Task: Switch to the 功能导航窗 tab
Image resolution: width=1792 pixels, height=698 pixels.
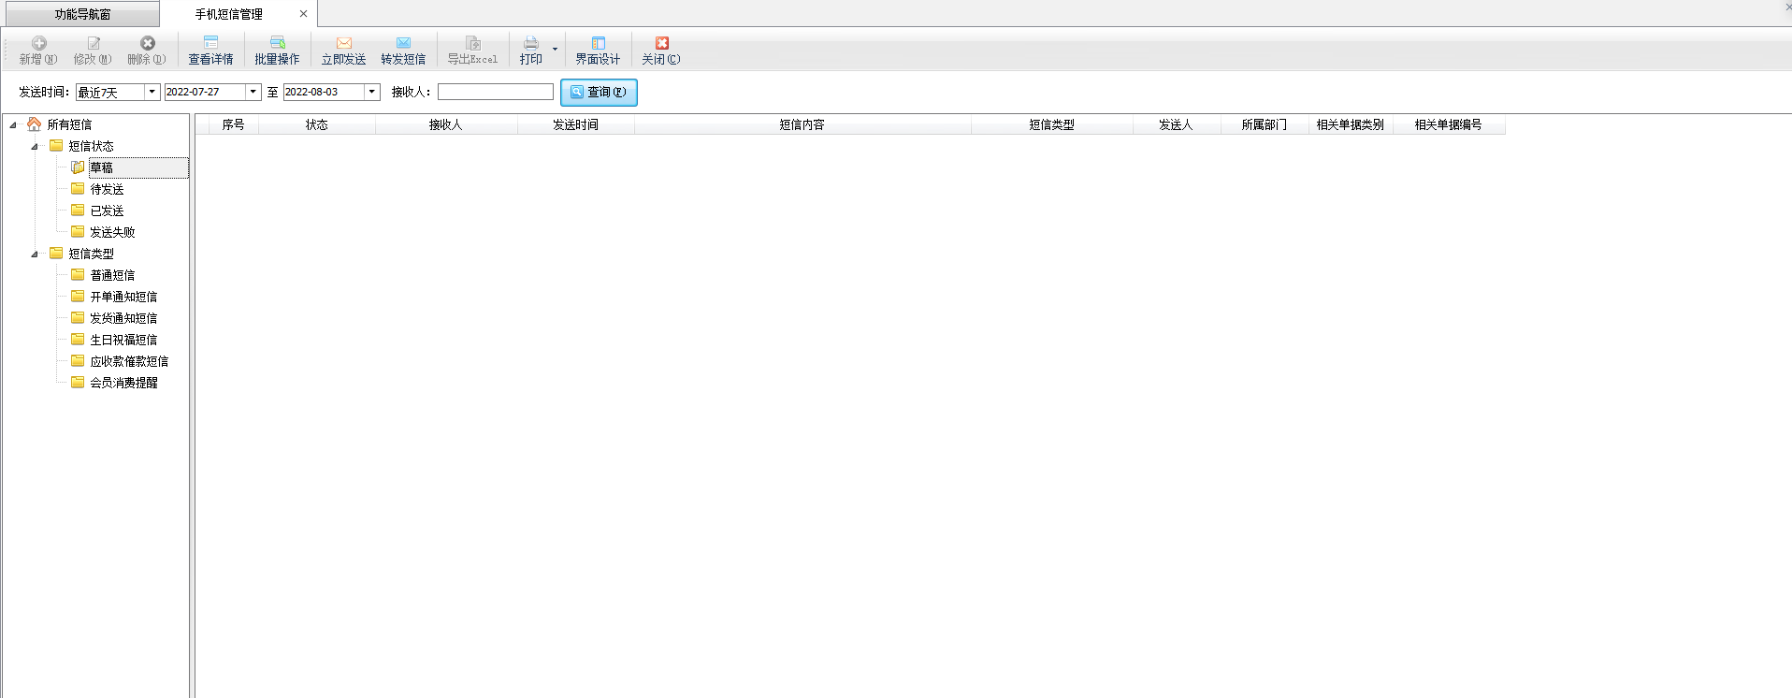Action: pyautogui.click(x=82, y=14)
